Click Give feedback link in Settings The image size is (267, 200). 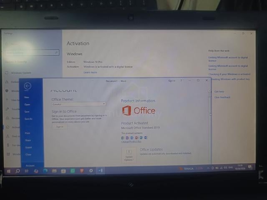click(x=222, y=97)
